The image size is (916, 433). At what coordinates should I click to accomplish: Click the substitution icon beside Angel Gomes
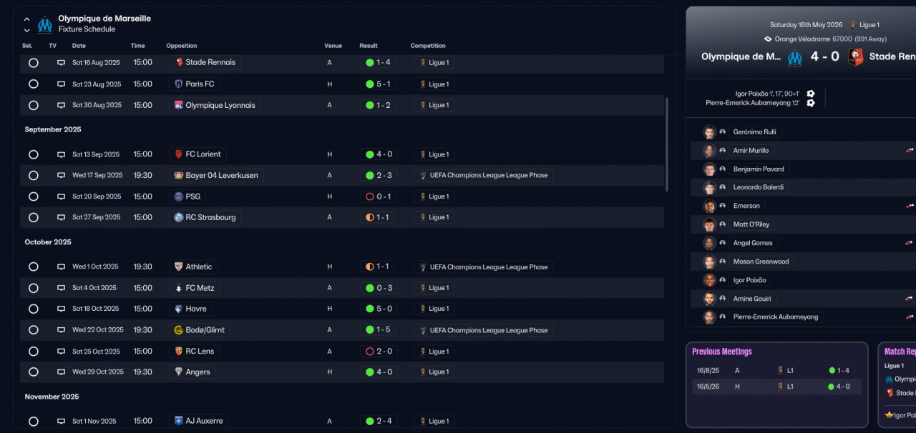pyautogui.click(x=909, y=243)
